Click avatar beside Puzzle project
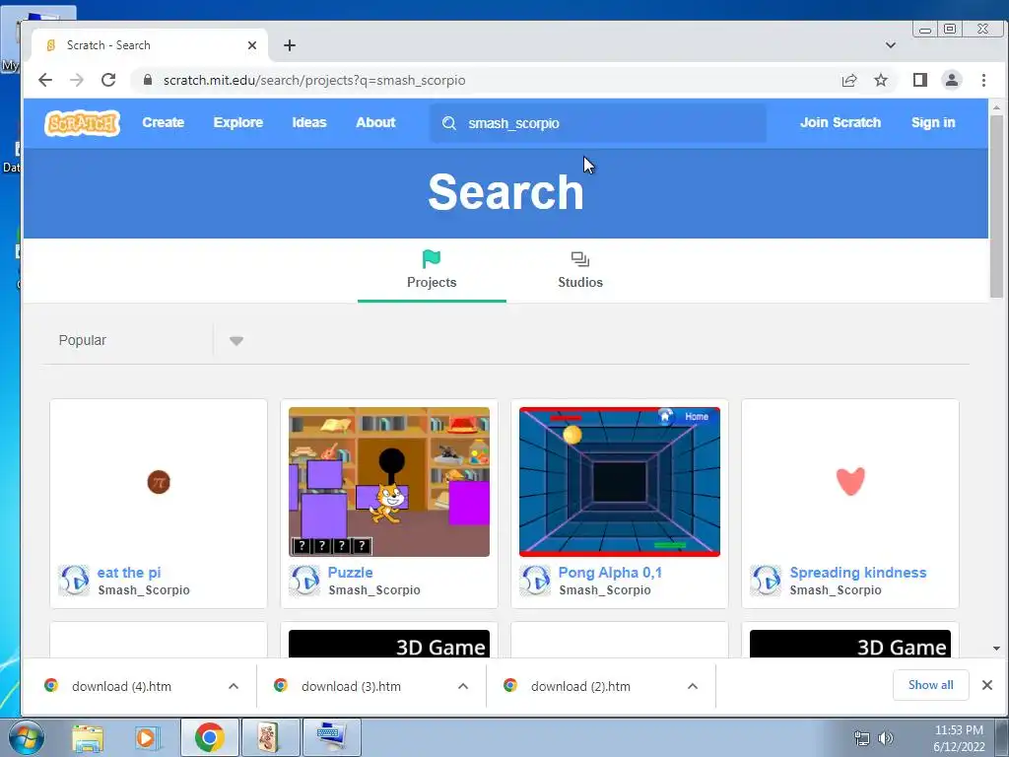This screenshot has width=1009, height=757. coord(304,581)
